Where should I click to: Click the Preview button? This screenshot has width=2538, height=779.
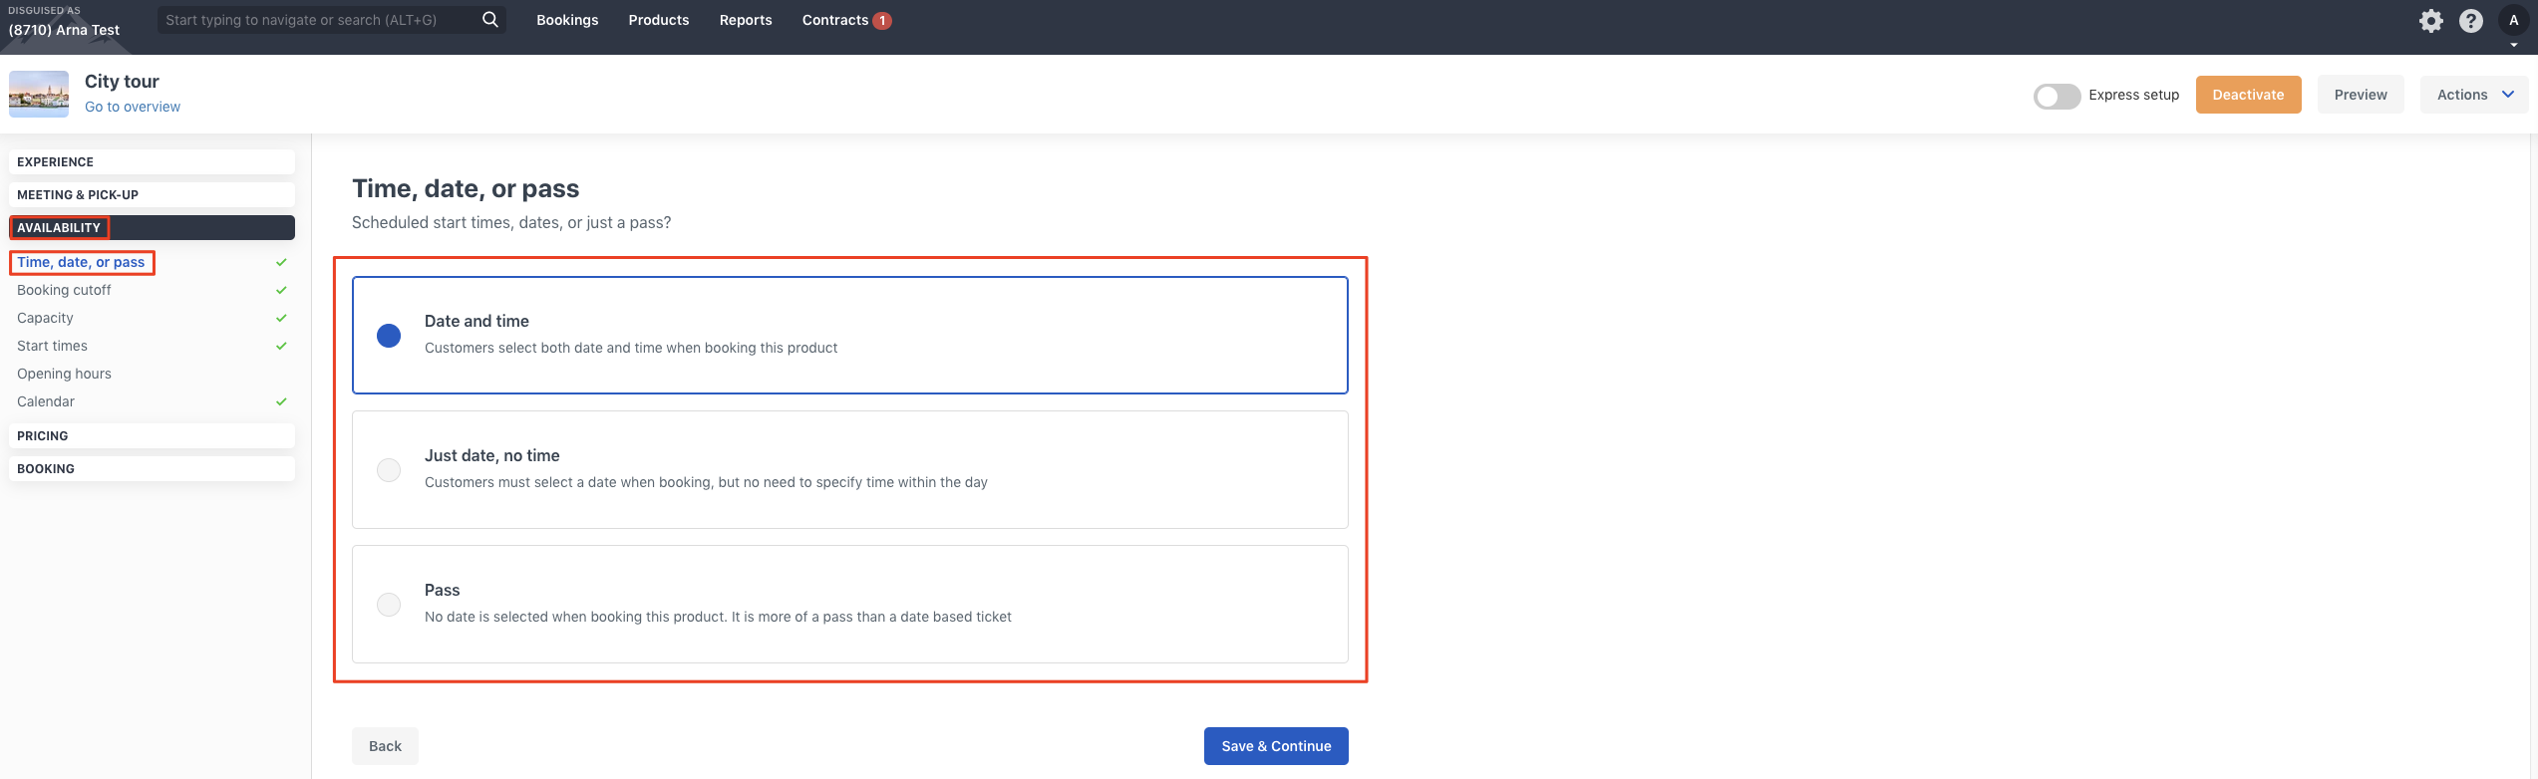(2361, 95)
